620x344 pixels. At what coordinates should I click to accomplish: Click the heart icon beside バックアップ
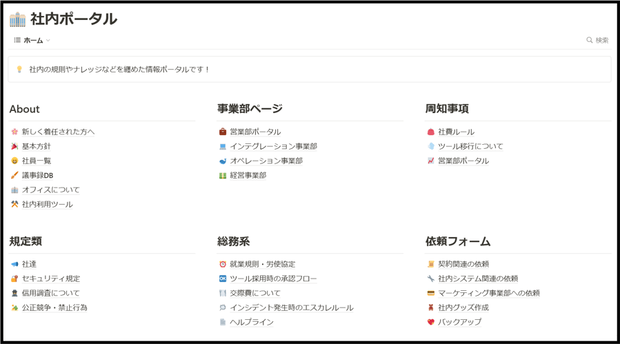pos(431,322)
